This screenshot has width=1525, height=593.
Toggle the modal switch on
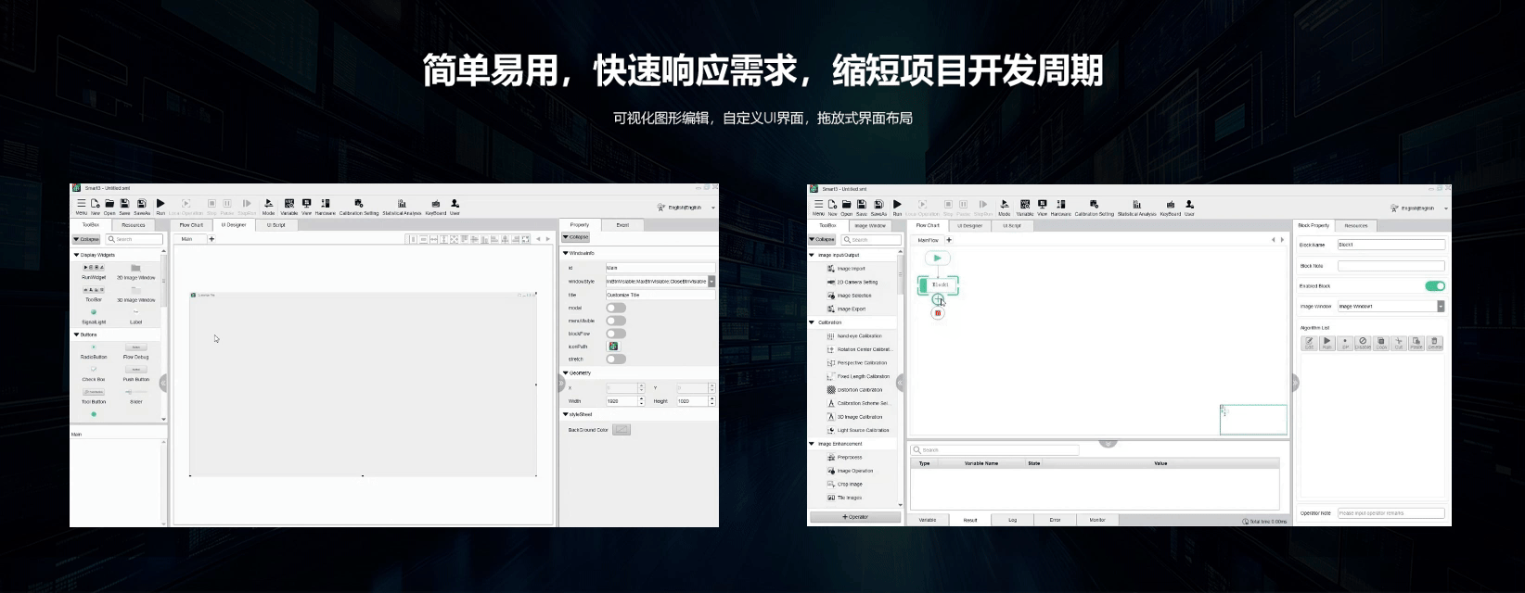[616, 308]
